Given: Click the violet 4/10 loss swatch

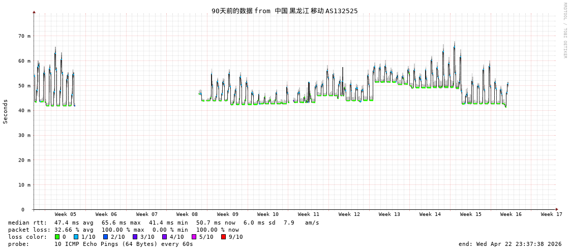Looking at the screenshot, I should click(x=164, y=237).
